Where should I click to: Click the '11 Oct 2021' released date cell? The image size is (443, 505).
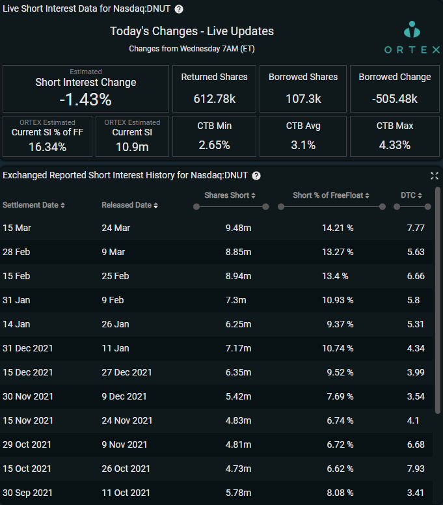126,493
